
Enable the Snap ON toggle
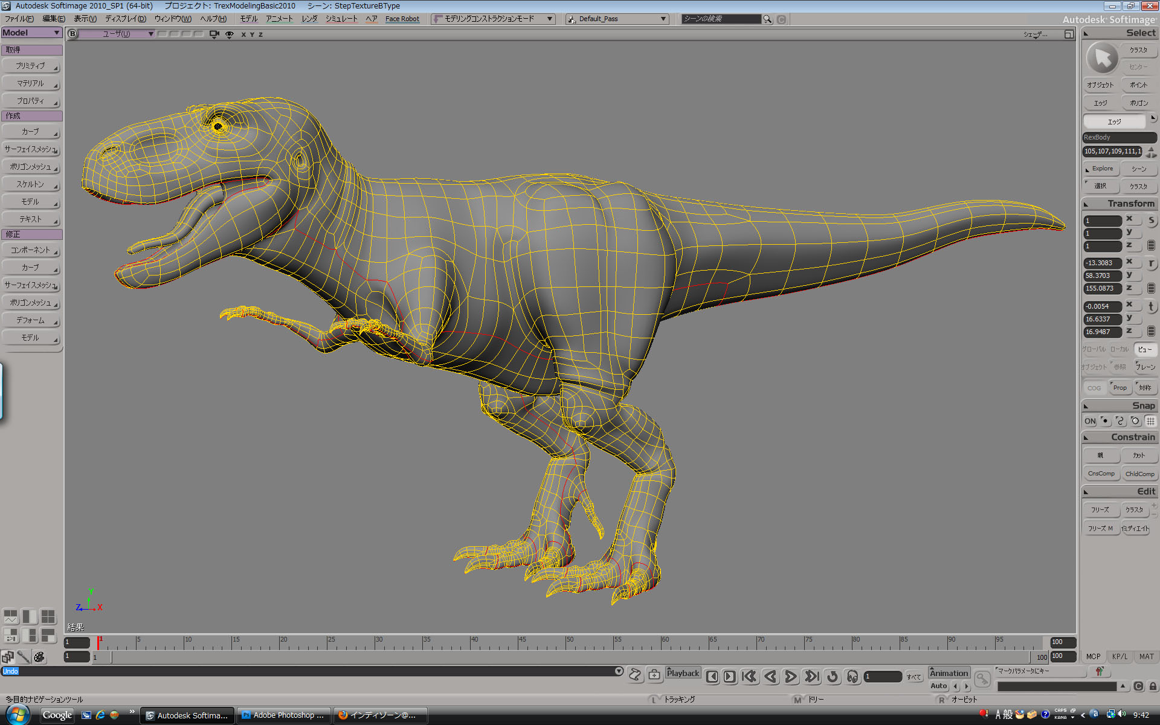tap(1089, 420)
